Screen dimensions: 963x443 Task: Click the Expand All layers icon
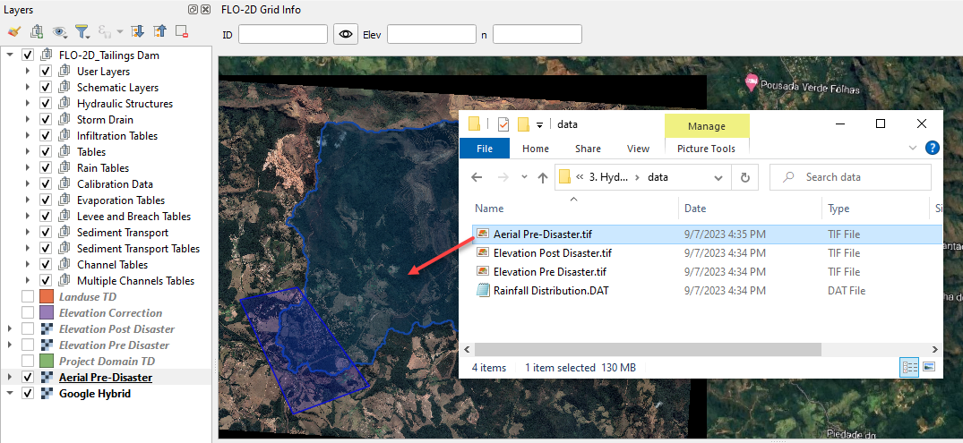(x=137, y=31)
